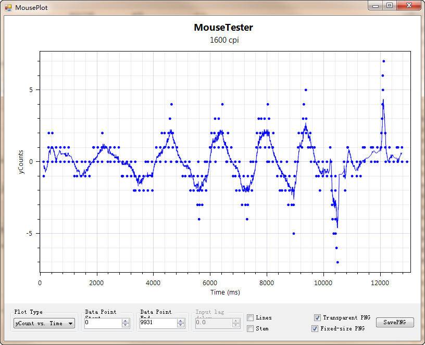The image size is (425, 345).
Task: Increment Data Point End using up arrow
Action: (x=181, y=321)
